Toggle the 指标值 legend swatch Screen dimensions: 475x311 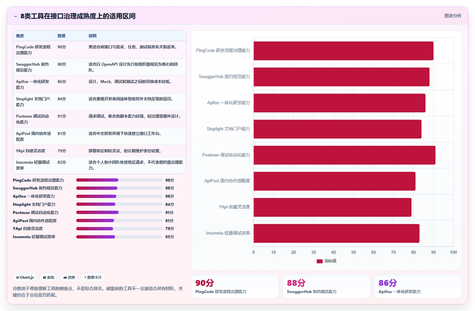click(x=320, y=261)
